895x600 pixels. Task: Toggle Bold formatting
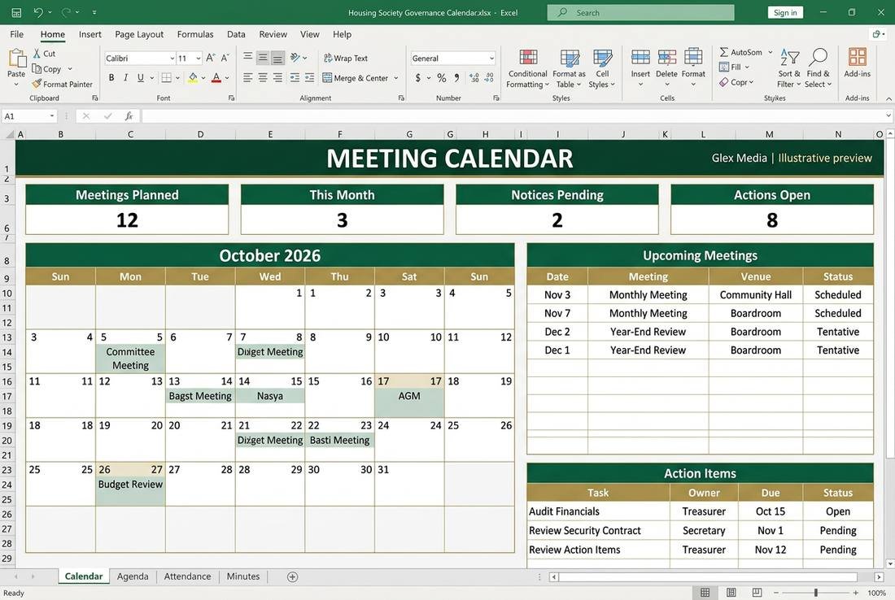(111, 77)
